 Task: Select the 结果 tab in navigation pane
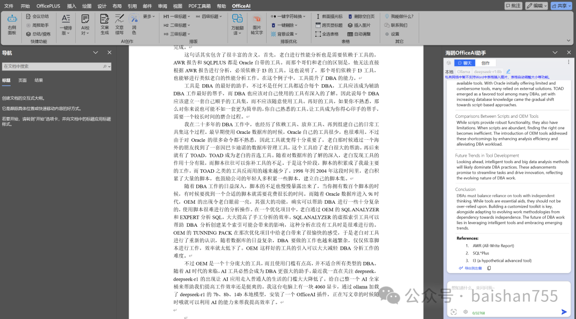tap(38, 80)
